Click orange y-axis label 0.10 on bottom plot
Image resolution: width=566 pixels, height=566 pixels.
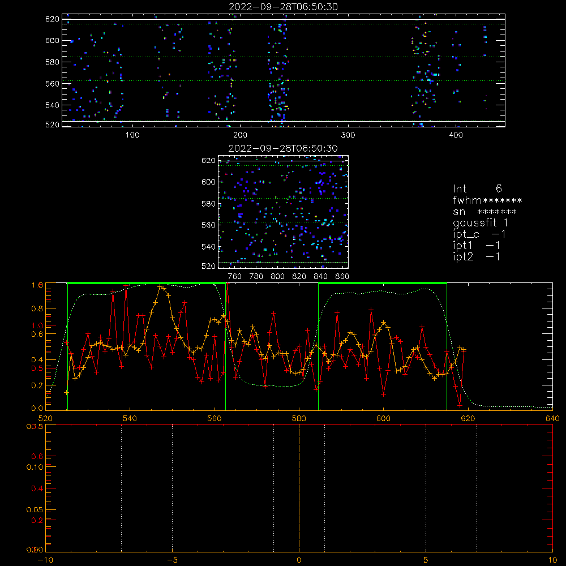coord(35,467)
